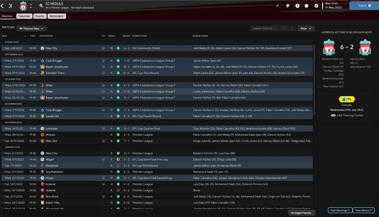The height and width of the screenshot is (217, 379).
Task: Go to the next season arrow
Action: pos(292,28)
